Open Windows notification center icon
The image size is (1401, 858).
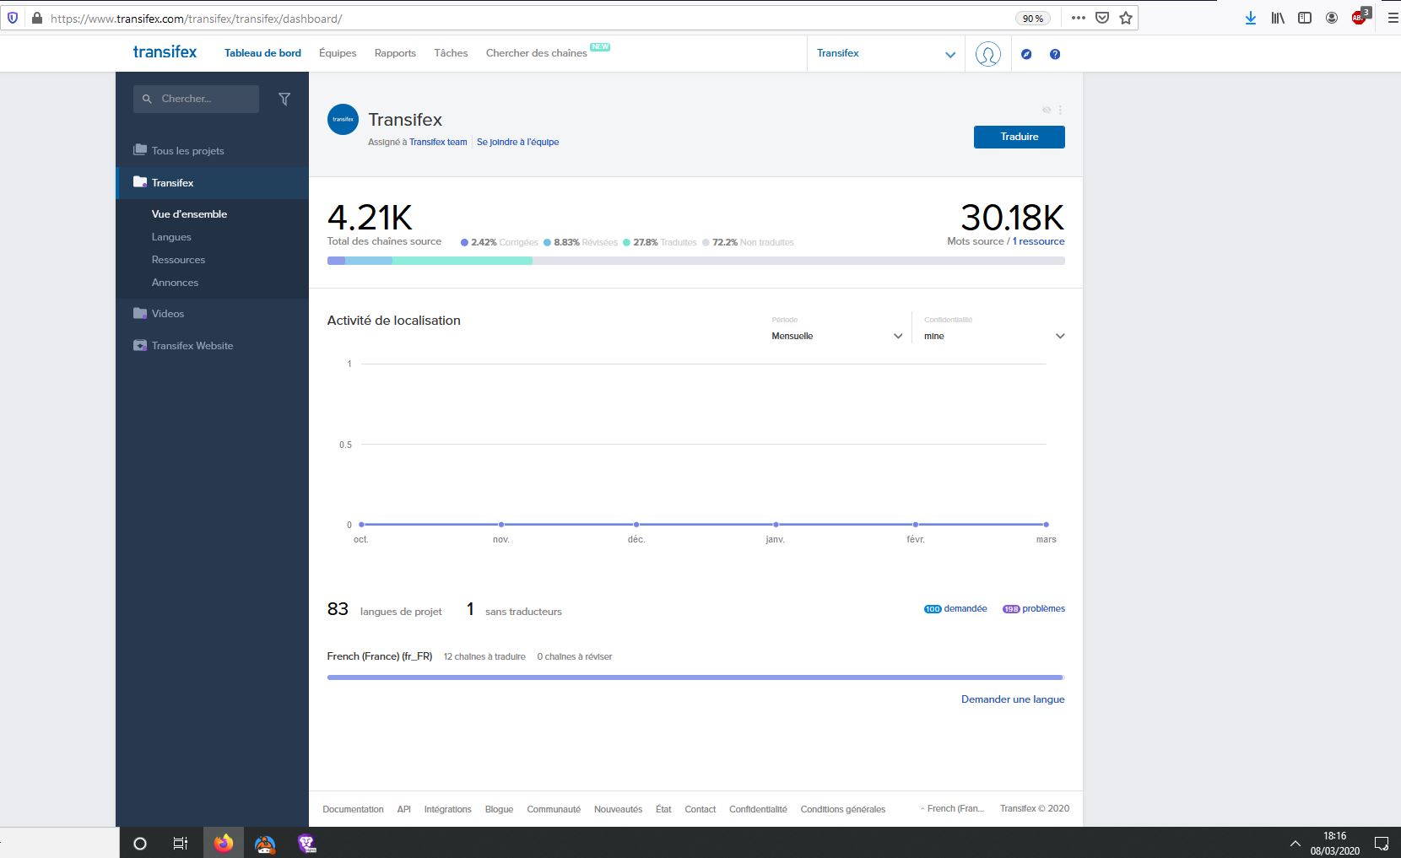click(1382, 843)
